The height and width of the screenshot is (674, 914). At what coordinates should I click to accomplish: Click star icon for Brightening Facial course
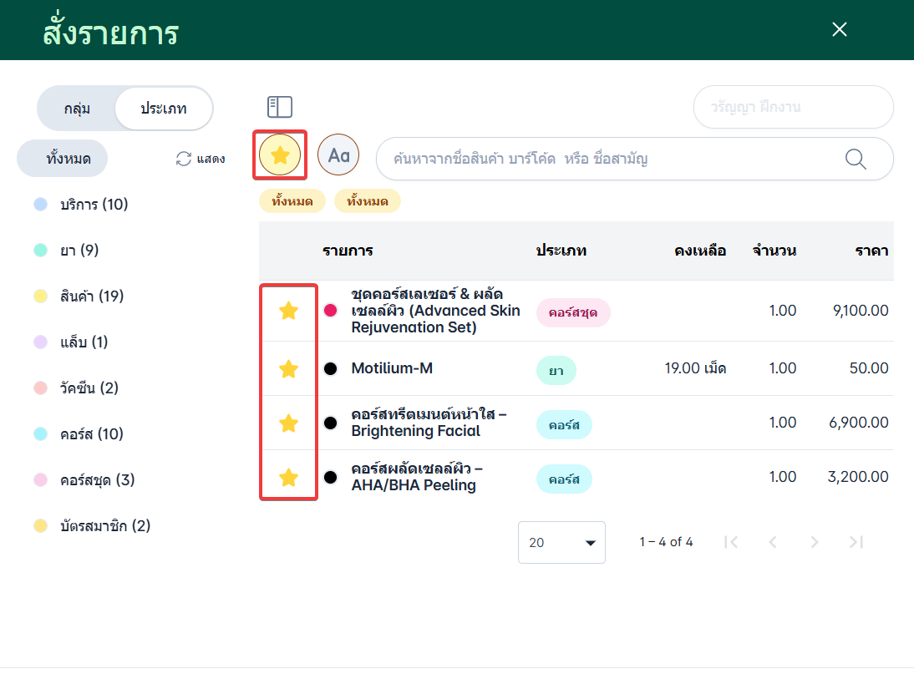(288, 423)
